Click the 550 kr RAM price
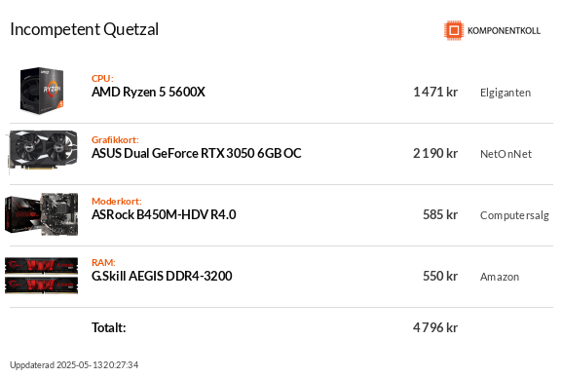Screen dimensions: 562x378 coord(440,276)
